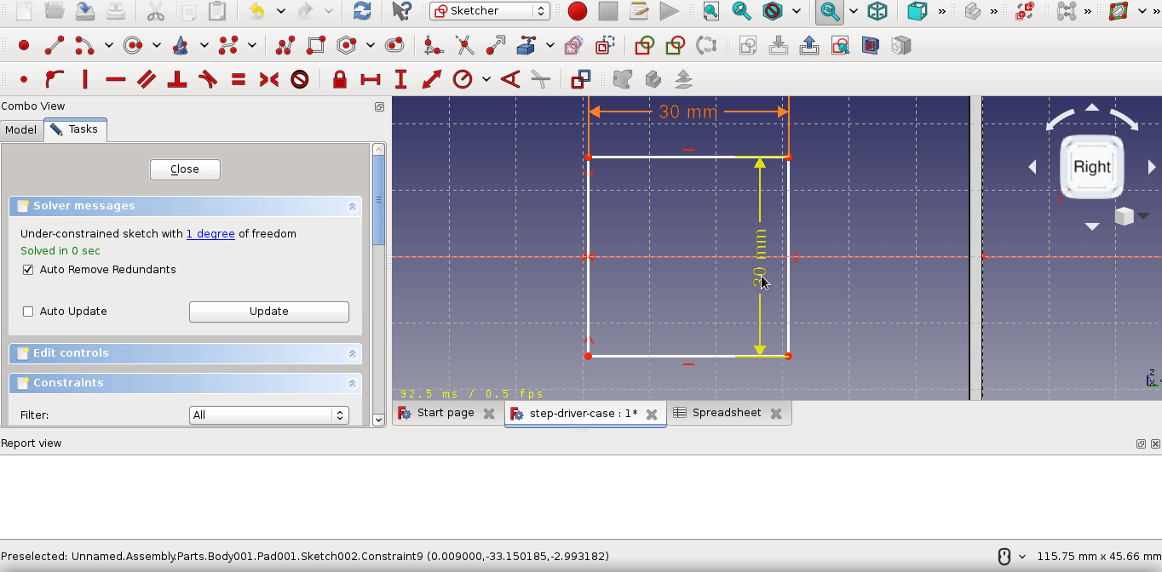Start macro recording with red button
The image size is (1162, 572).
578,11
